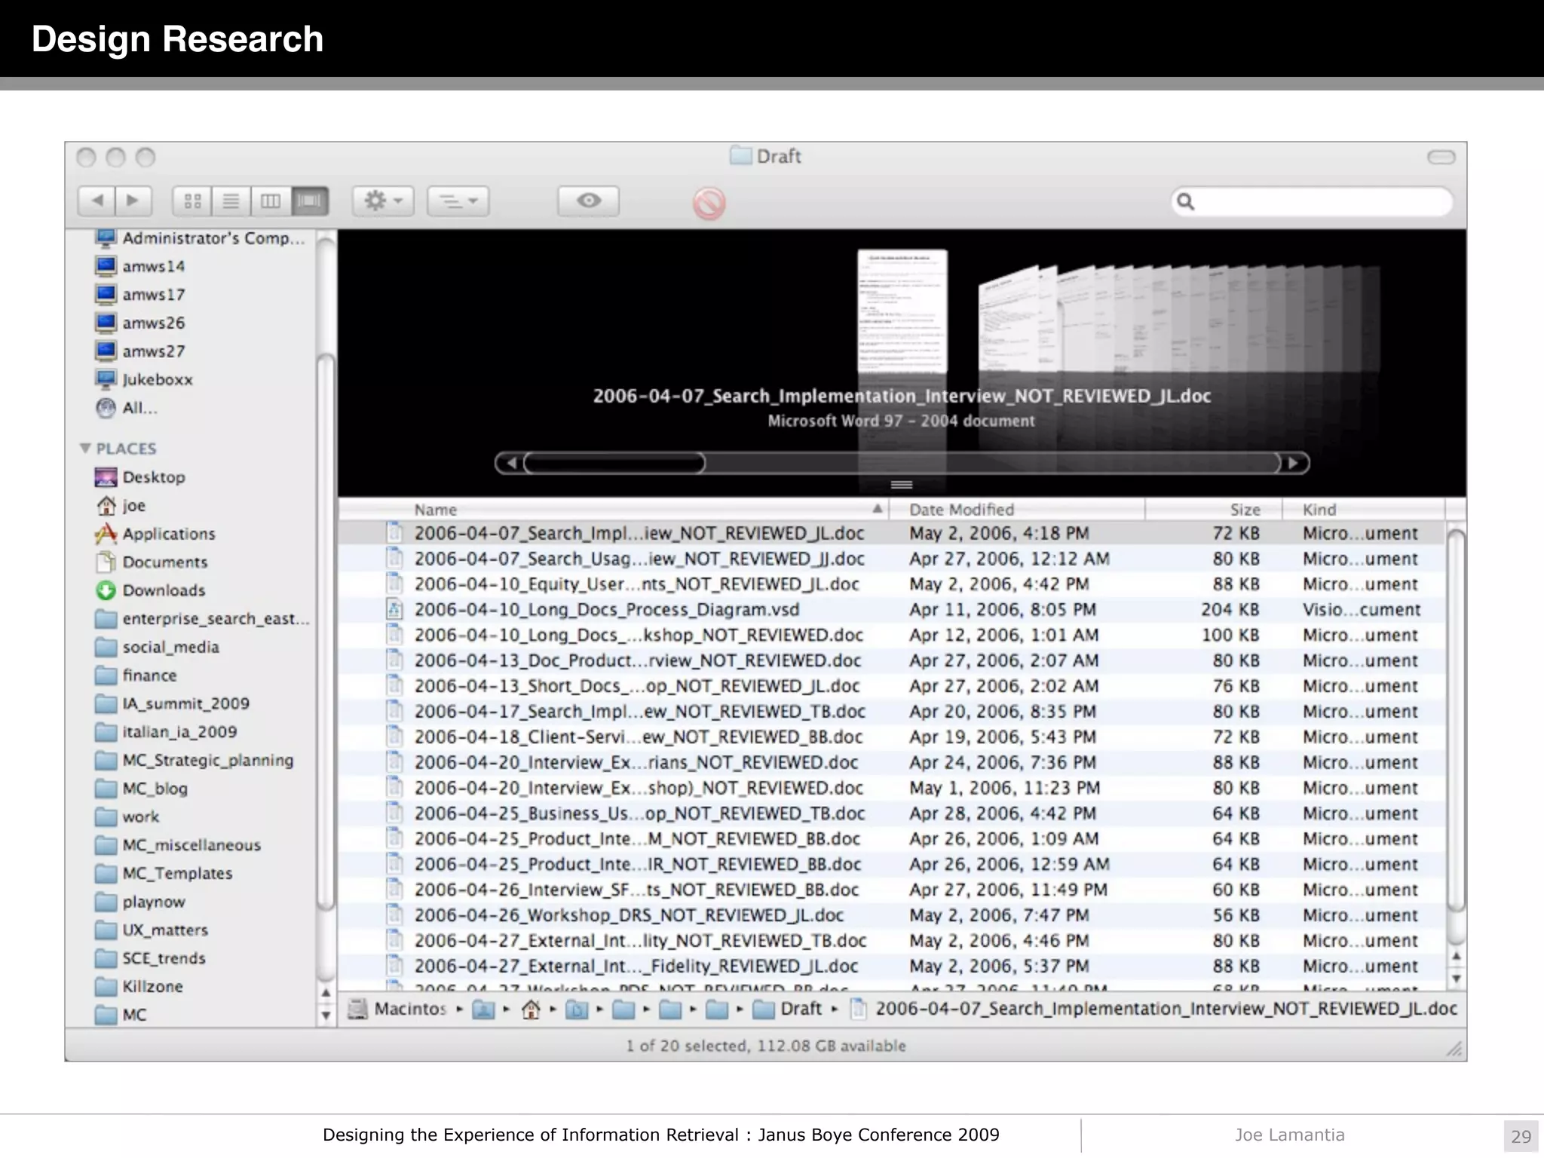Click the Cover Flow scrubber thumb
This screenshot has width=1544, height=1158.
[x=614, y=463]
